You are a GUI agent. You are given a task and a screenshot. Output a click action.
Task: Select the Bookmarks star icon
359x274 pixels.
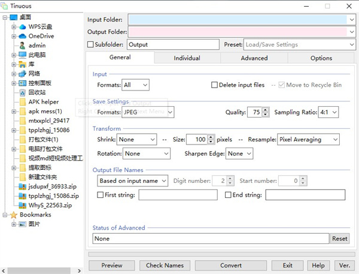(14, 215)
